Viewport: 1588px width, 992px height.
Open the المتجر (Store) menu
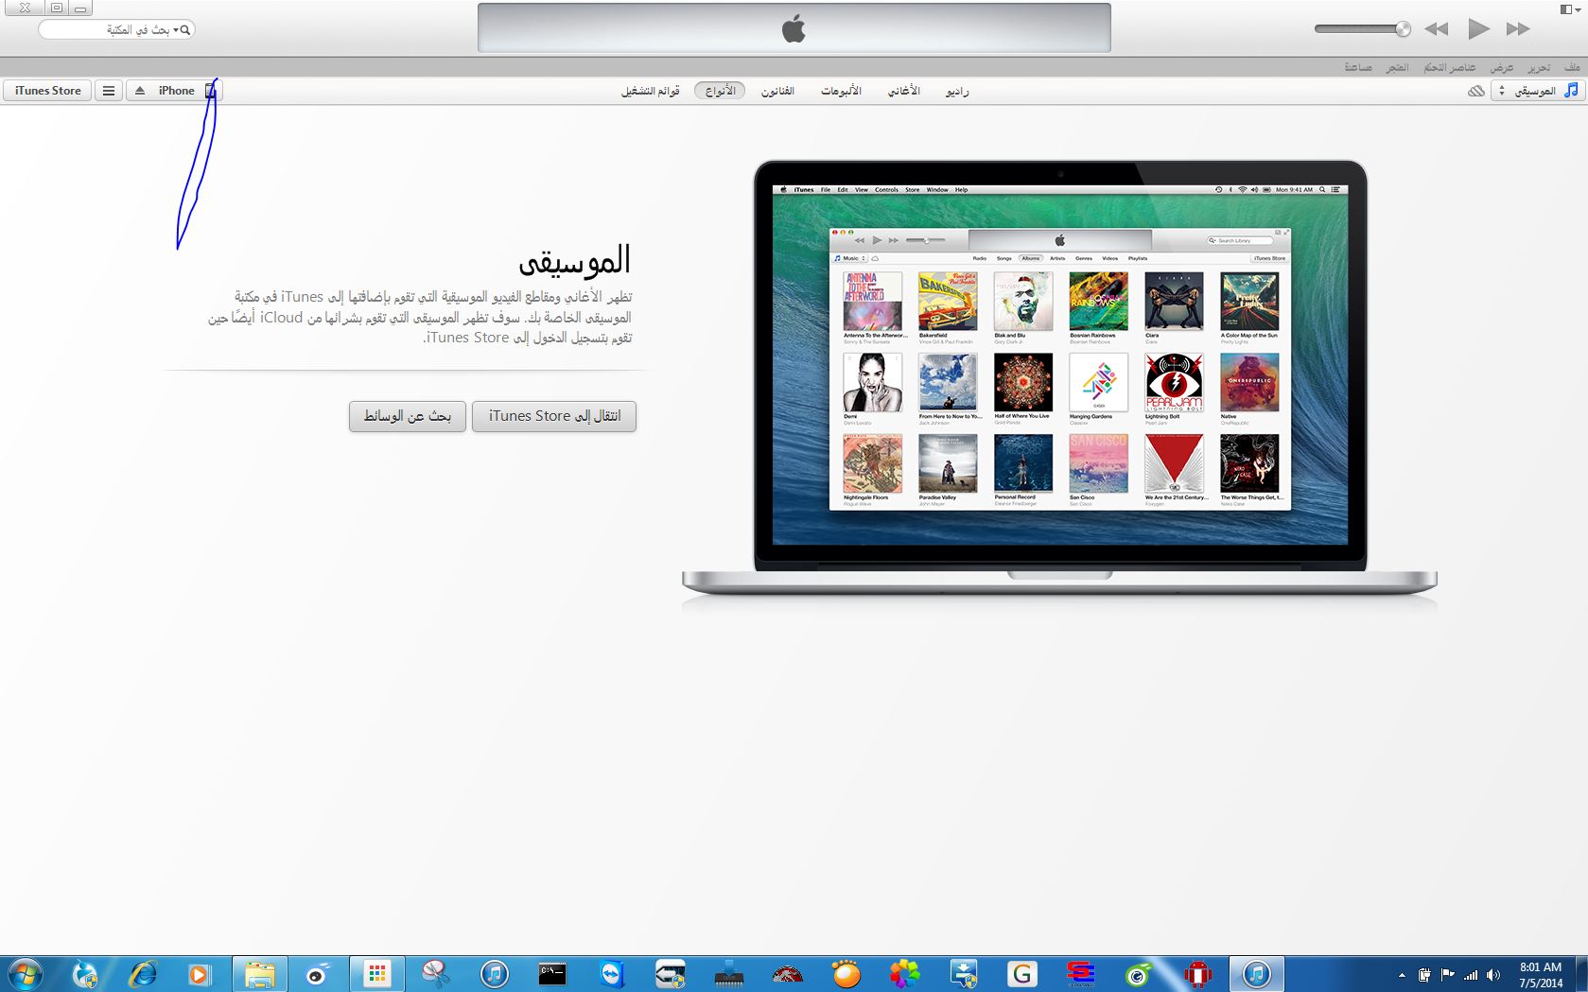click(1397, 67)
